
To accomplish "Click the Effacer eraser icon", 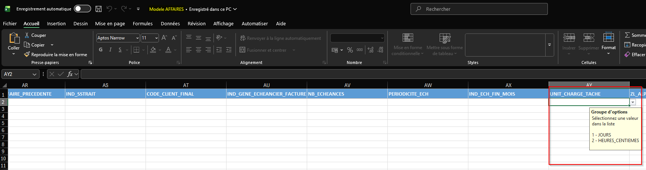I will [627, 54].
